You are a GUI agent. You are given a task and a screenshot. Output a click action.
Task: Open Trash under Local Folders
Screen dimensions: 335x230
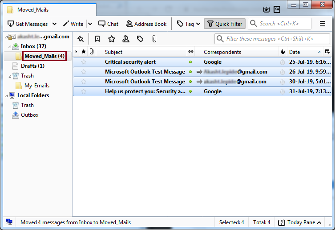[27, 105]
